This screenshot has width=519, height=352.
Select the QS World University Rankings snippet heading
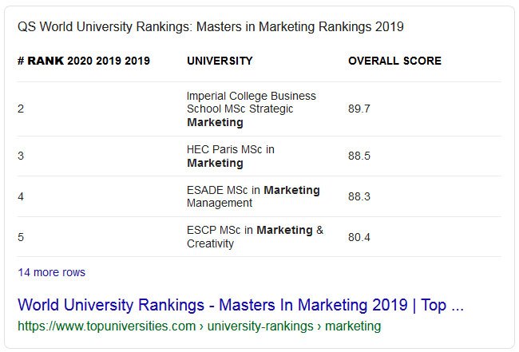(210, 27)
